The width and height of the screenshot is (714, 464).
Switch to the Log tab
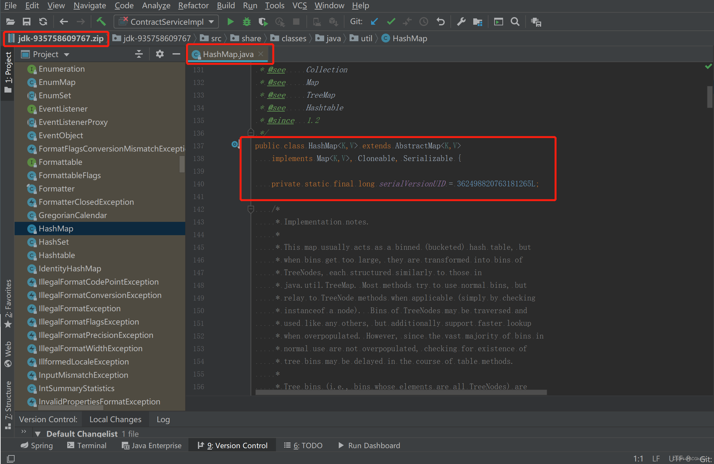point(163,419)
